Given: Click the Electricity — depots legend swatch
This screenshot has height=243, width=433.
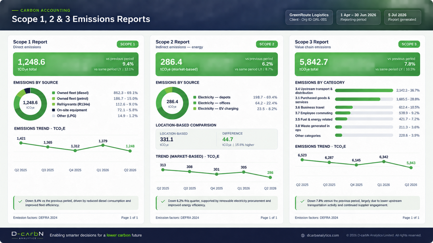Looking at the screenshot, I should coord(195,97).
